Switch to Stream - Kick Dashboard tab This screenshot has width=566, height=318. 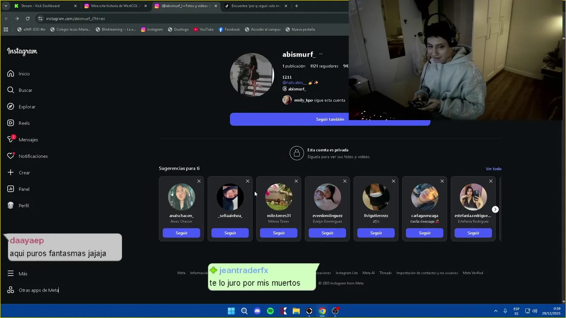point(45,6)
